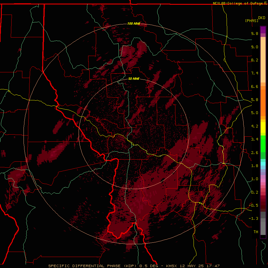This screenshot has height=268, width=268.
Task: Click the -1.3 legend value
Action: point(253,219)
